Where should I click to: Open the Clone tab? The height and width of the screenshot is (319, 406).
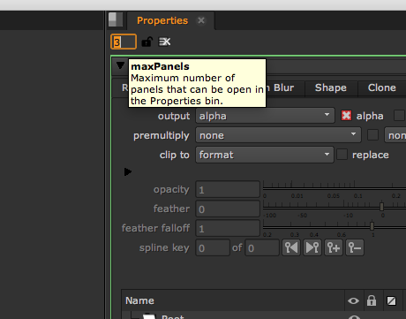(382, 87)
